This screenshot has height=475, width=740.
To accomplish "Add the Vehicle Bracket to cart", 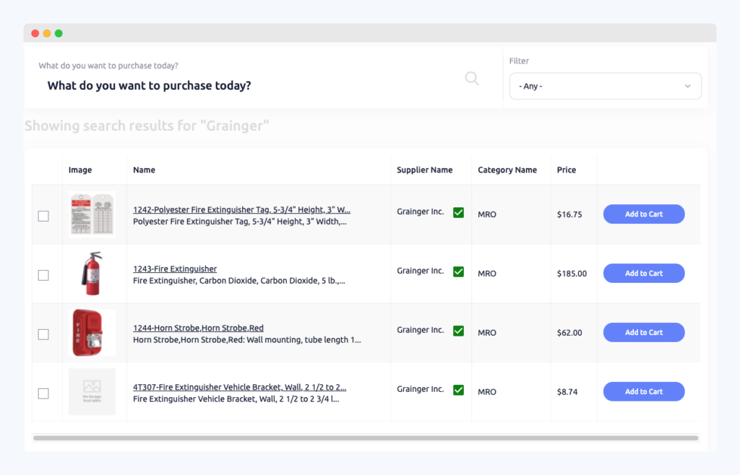I will point(643,391).
